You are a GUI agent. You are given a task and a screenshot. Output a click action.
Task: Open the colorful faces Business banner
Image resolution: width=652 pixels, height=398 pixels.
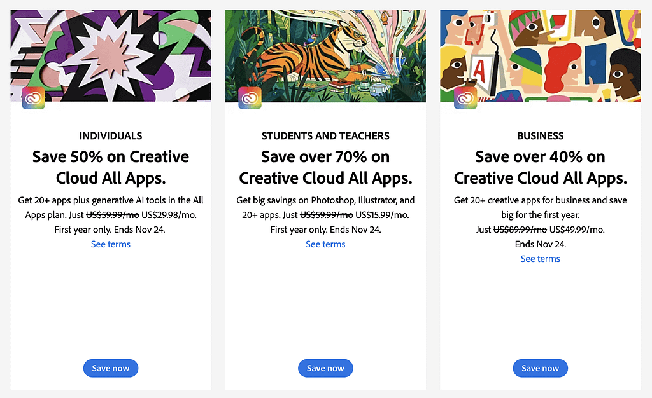tap(540, 51)
